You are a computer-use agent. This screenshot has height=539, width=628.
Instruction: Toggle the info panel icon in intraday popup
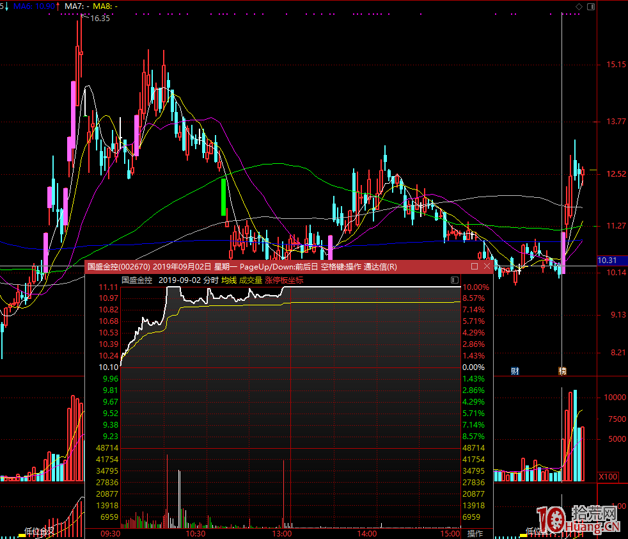pos(455,280)
